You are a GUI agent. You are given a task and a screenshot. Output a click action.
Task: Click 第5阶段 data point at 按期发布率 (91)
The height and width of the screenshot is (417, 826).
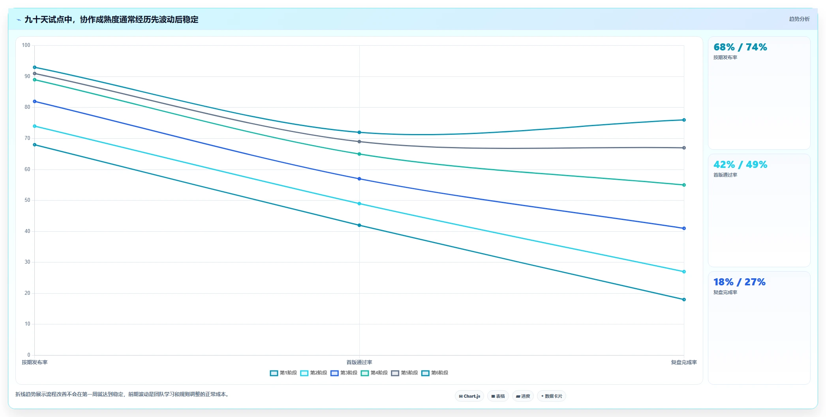point(35,74)
